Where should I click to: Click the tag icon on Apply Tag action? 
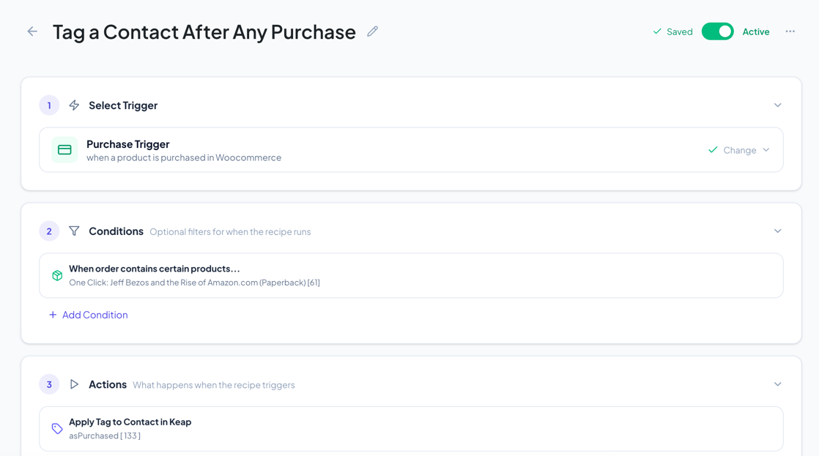pos(57,428)
